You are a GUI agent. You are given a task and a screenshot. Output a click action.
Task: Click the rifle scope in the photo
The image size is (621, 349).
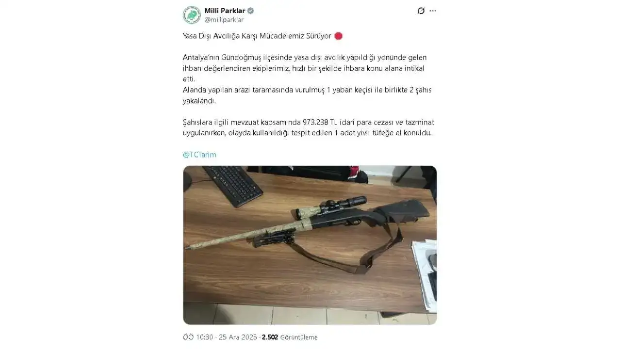[x=340, y=204]
